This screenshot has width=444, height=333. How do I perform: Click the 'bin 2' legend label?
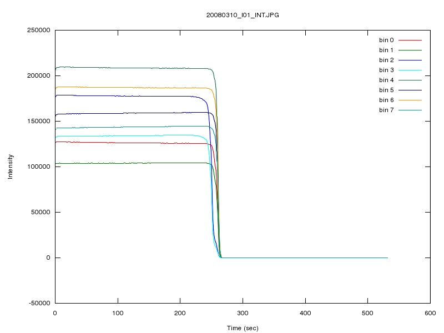pos(386,60)
